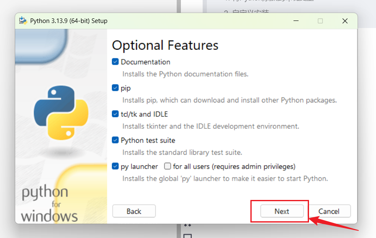Click the Optional Features heading
The image size is (376, 238).
165,46
